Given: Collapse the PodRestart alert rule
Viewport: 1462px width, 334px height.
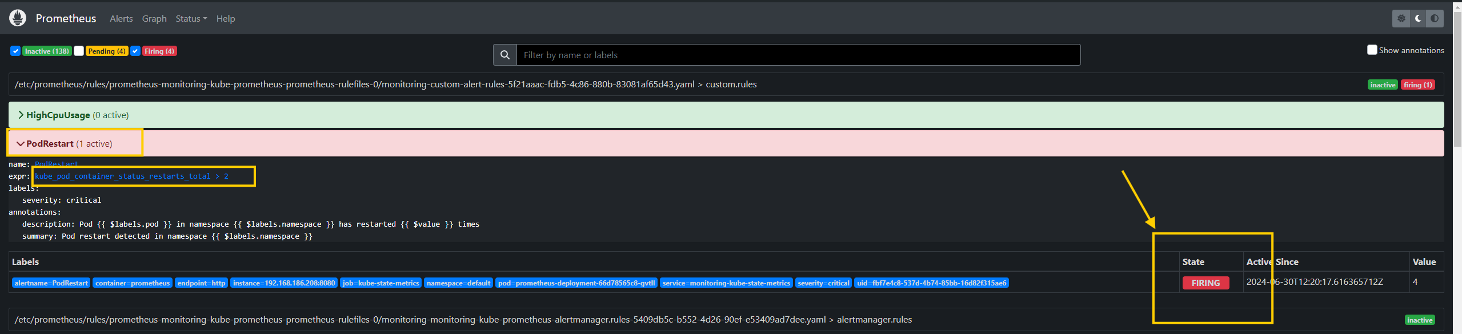Looking at the screenshot, I should pos(726,143).
